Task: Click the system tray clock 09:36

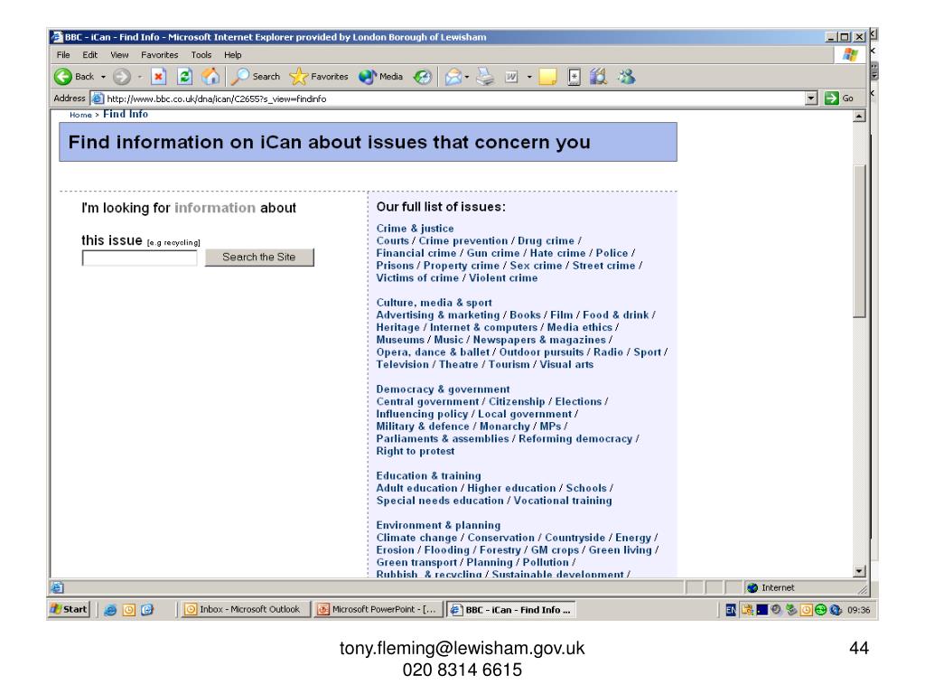Action: coord(858,610)
